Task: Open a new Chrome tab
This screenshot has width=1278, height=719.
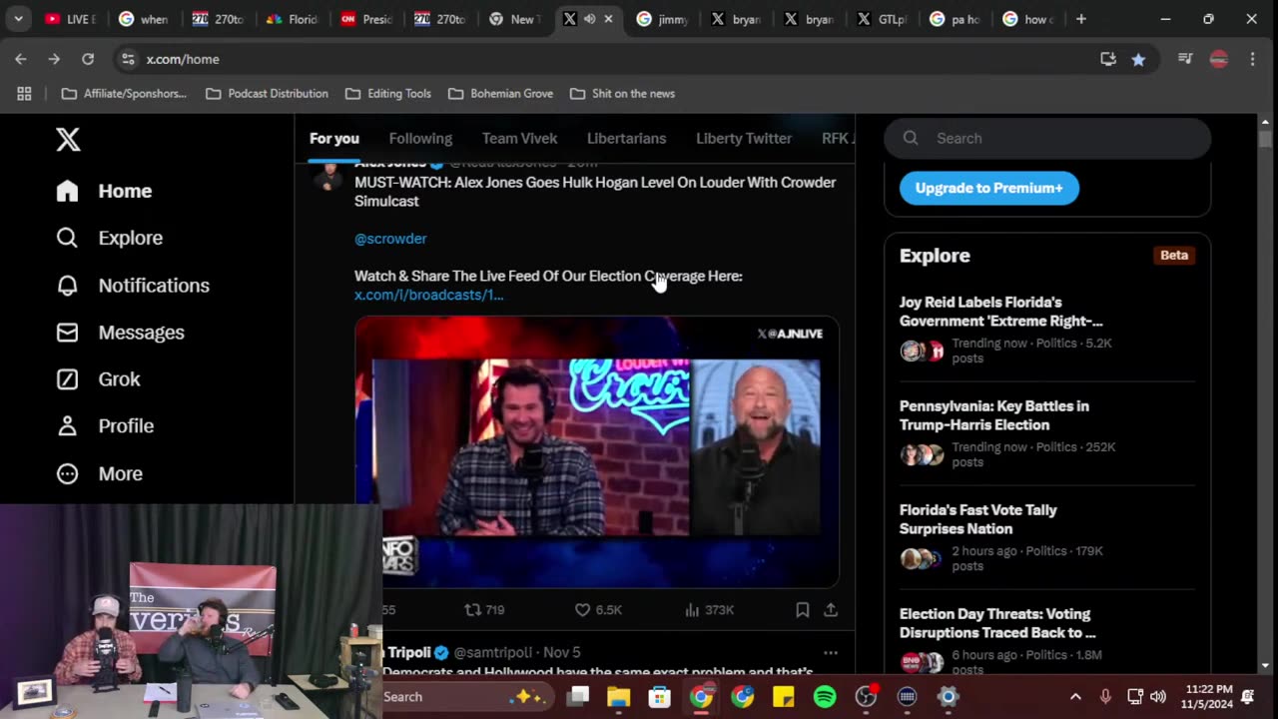Action: point(1080,19)
